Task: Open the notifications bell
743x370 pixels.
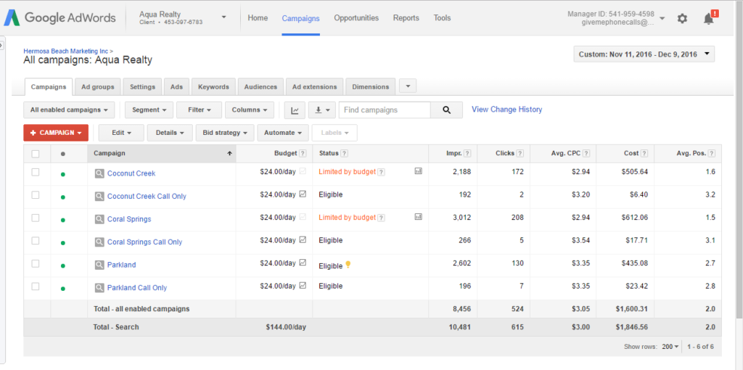Action: tap(709, 19)
